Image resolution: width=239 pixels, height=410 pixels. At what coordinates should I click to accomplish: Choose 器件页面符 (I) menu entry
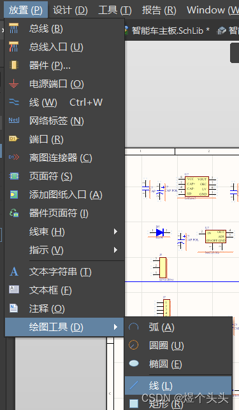point(64,213)
